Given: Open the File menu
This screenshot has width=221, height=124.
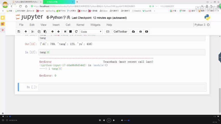Looking at the screenshot, I should click(21, 25).
